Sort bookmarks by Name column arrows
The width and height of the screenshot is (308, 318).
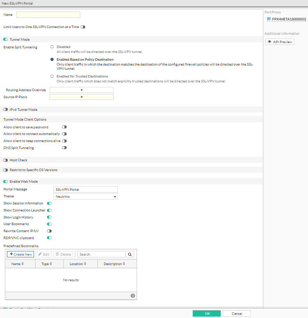coord(23,264)
